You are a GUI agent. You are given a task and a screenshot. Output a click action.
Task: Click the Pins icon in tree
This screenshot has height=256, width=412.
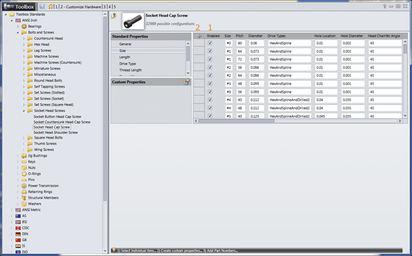click(x=24, y=180)
